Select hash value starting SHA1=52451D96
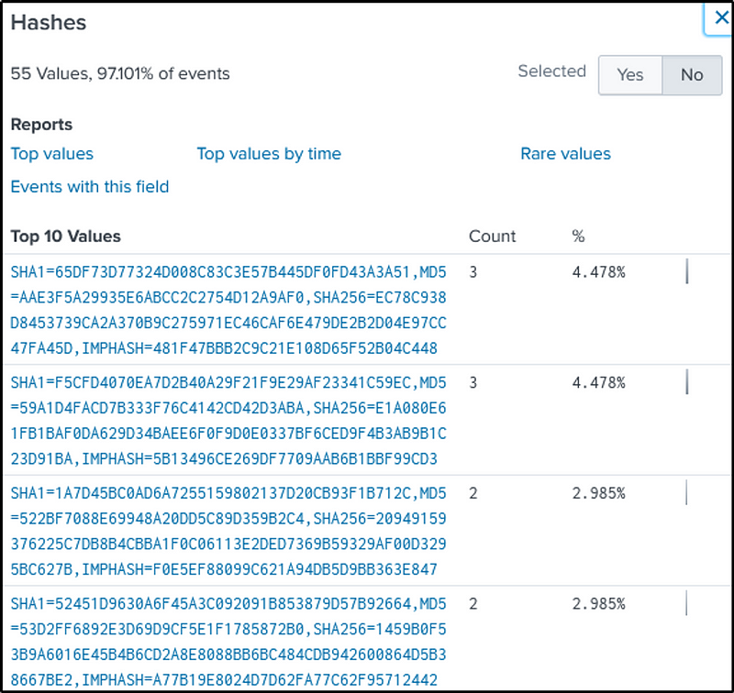 [228, 642]
